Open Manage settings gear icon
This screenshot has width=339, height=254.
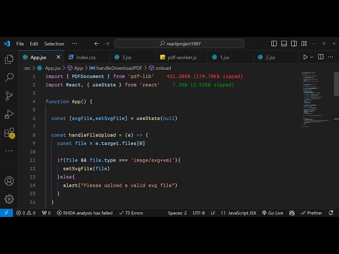pos(9,199)
